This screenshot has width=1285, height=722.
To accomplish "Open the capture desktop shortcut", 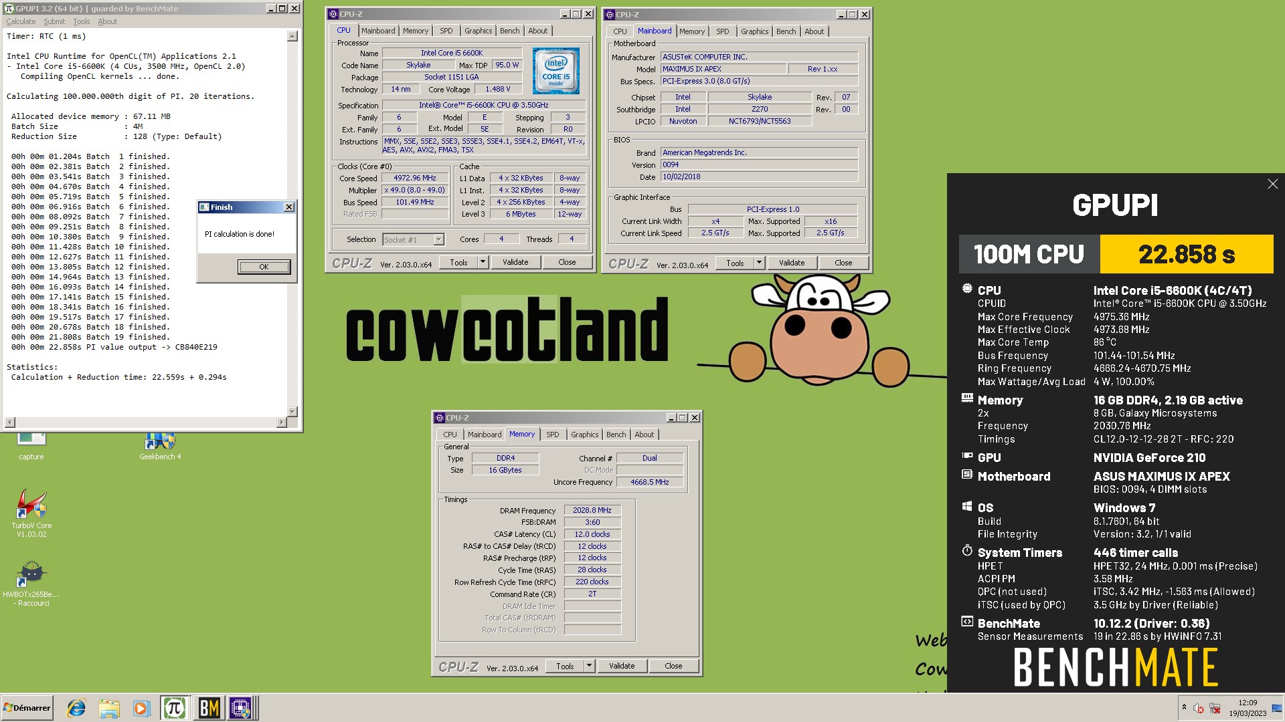I will tap(31, 446).
